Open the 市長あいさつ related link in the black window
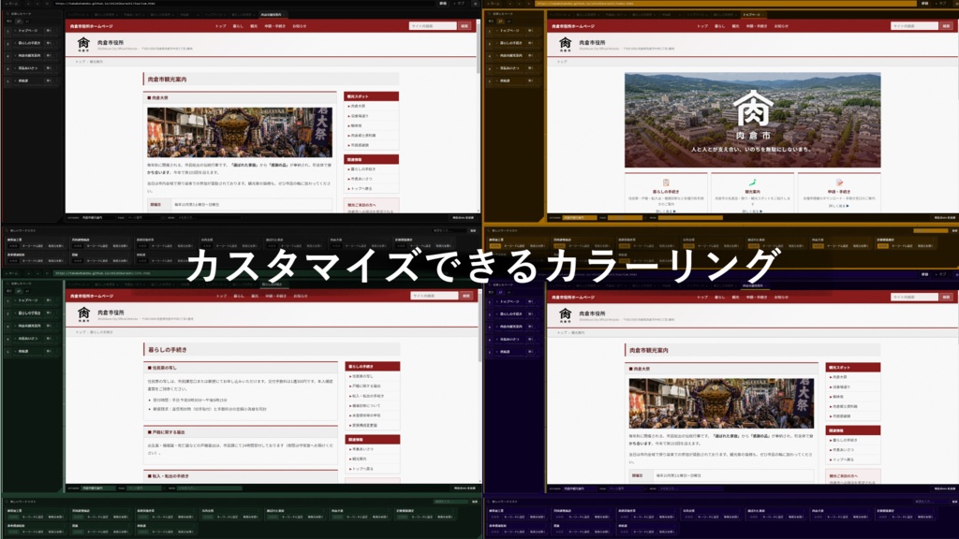The image size is (959, 539). pyautogui.click(x=361, y=179)
